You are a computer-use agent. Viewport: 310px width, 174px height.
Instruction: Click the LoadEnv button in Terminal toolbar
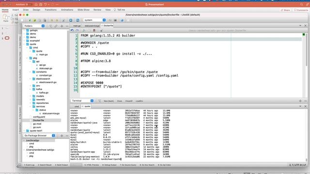point(139,101)
